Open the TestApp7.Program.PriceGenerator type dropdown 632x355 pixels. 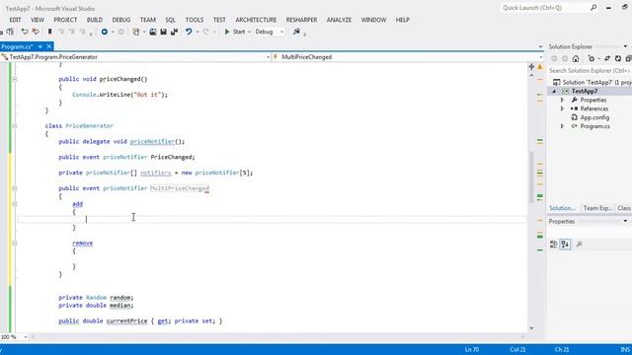tap(268, 57)
